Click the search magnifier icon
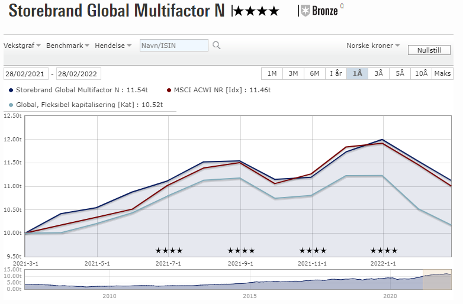Image resolution: width=463 pixels, height=304 pixels. pos(217,46)
